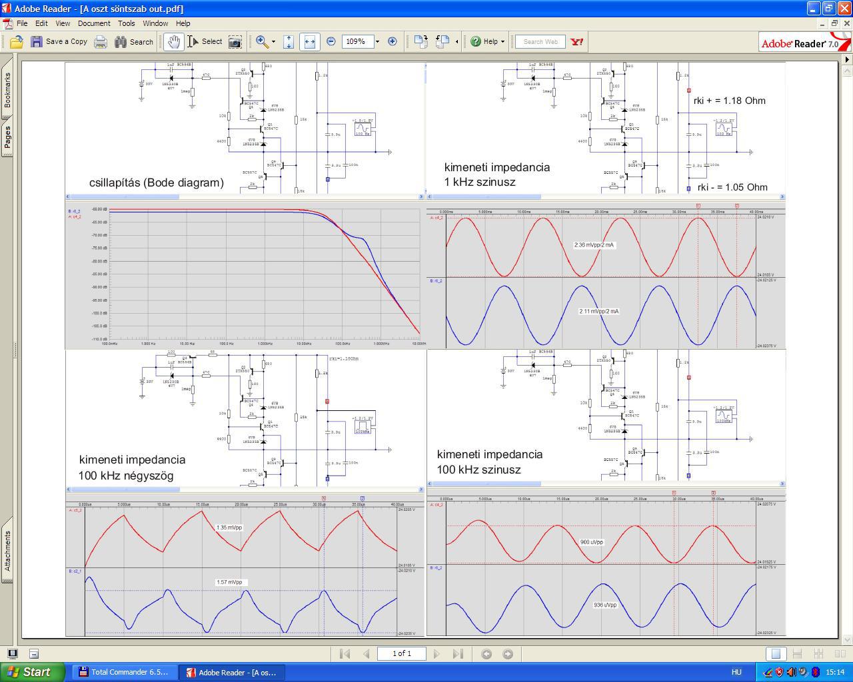Click the Zoom In plus button

(x=393, y=41)
